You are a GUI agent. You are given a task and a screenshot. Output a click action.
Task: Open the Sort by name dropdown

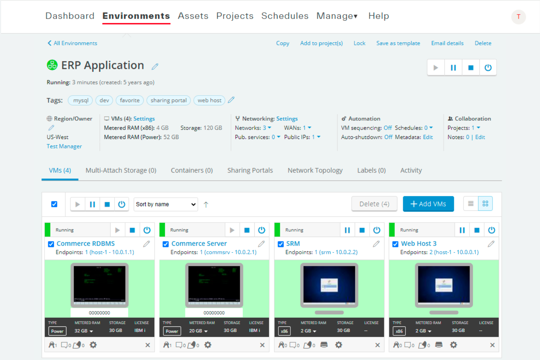click(x=165, y=204)
